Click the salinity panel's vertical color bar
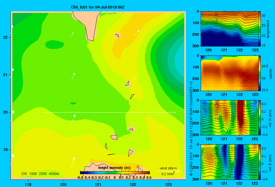The height and width of the screenshot is (187, 275). [x=259, y=73]
